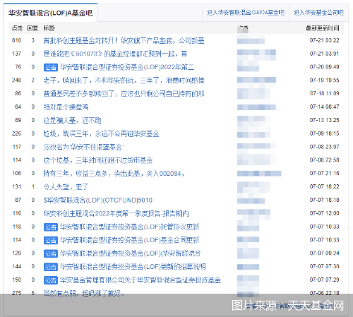
Task: Open post 令人失望，走了
Action: tap(66, 187)
